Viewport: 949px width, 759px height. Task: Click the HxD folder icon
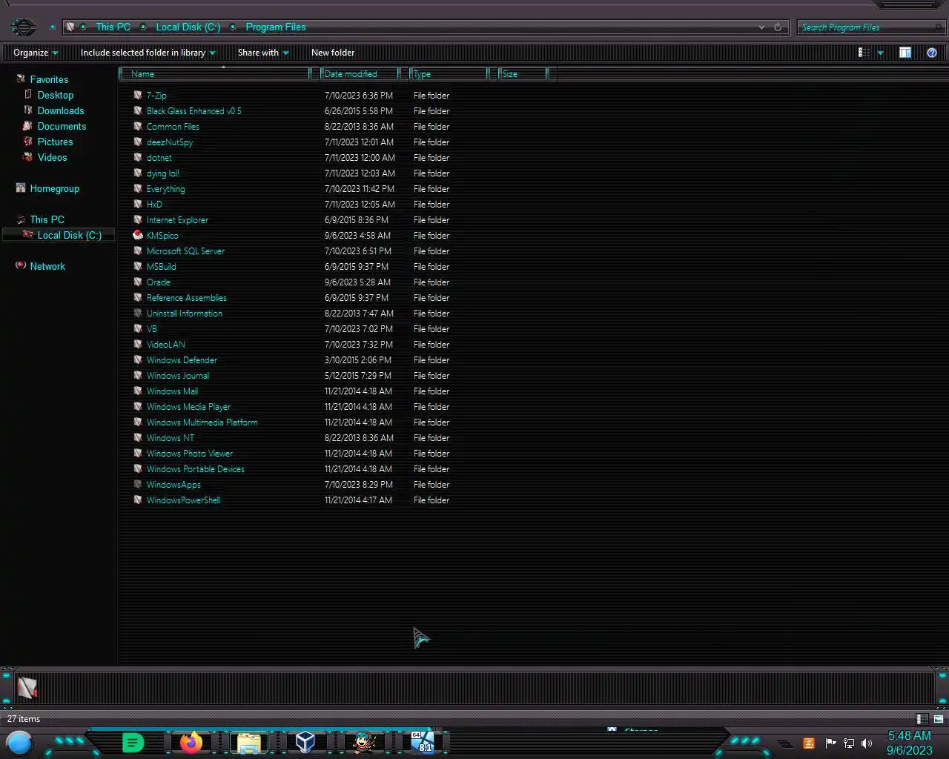click(137, 204)
